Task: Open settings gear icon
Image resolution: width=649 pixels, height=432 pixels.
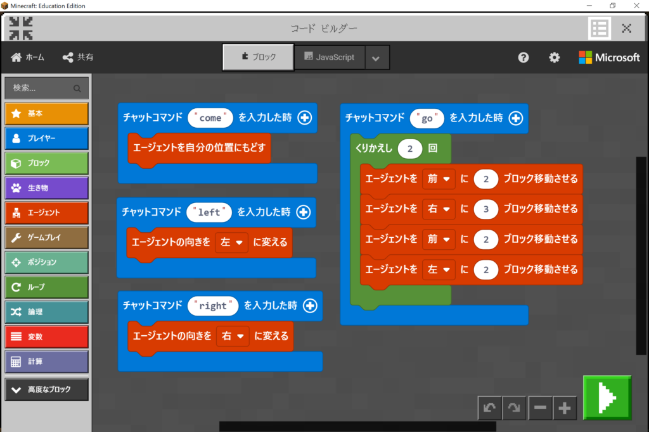Action: [555, 58]
